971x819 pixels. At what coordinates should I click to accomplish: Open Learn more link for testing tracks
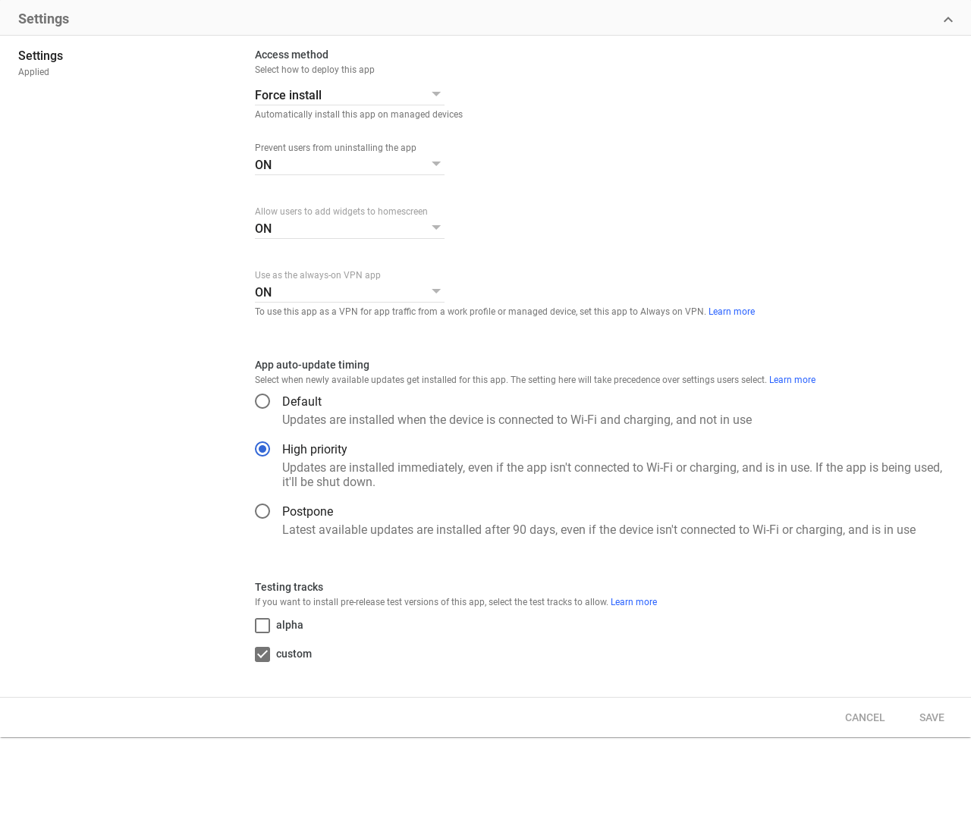(x=633, y=602)
